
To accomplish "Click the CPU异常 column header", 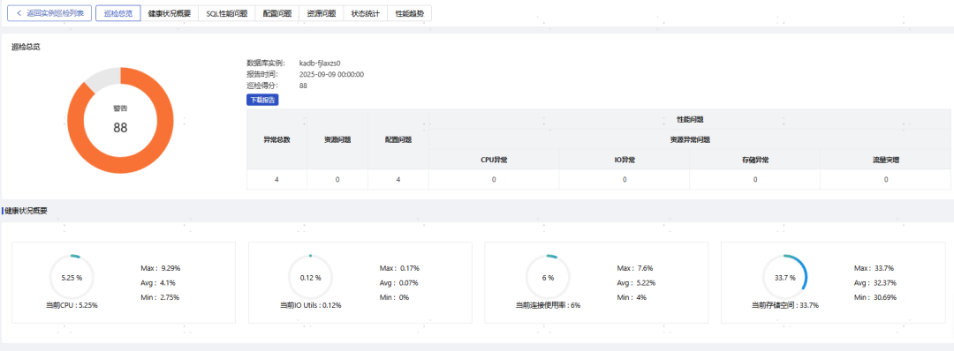I will click(x=494, y=160).
